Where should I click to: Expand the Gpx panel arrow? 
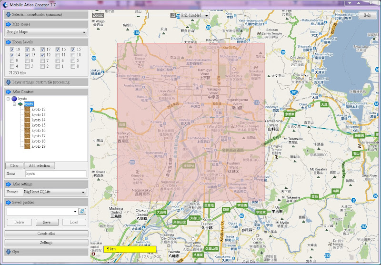[8, 252]
